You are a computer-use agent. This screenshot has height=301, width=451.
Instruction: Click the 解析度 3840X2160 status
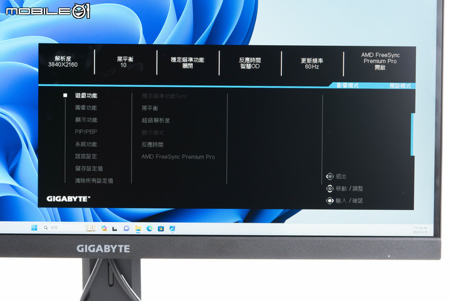[63, 61]
